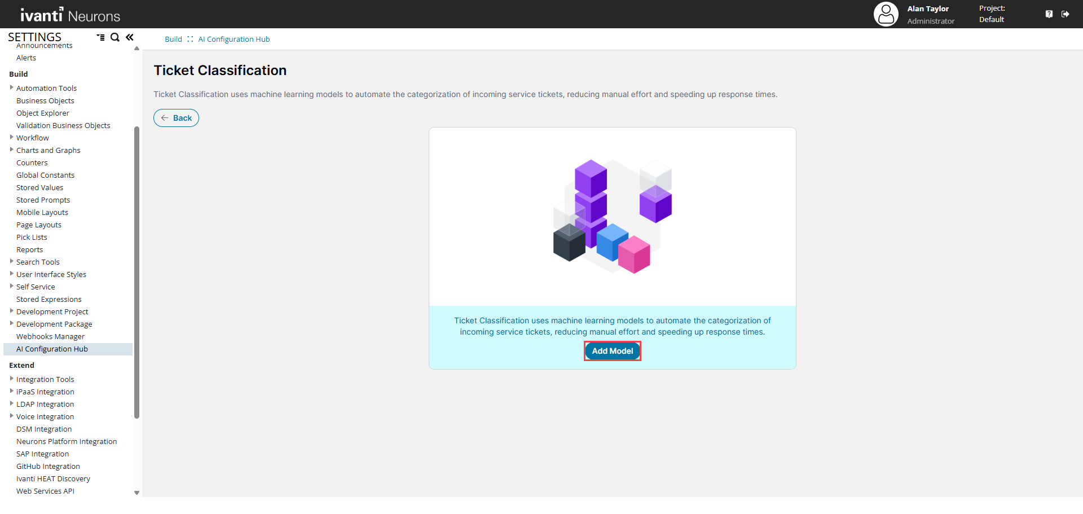Viewport: 1083px width, 514px height.
Task: Collapse the settings sidebar with double chevron
Action: point(130,37)
